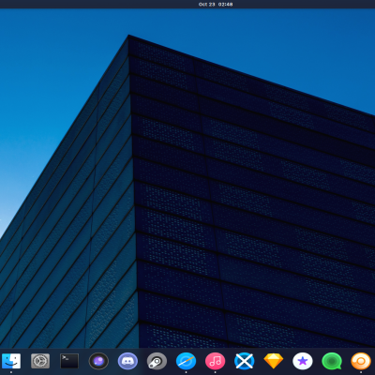Image resolution: width=375 pixels, height=375 pixels.
Task: Open the orange circular app icon
Action: 361,361
